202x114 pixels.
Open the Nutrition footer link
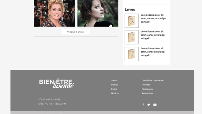pyautogui.click(x=115, y=93)
